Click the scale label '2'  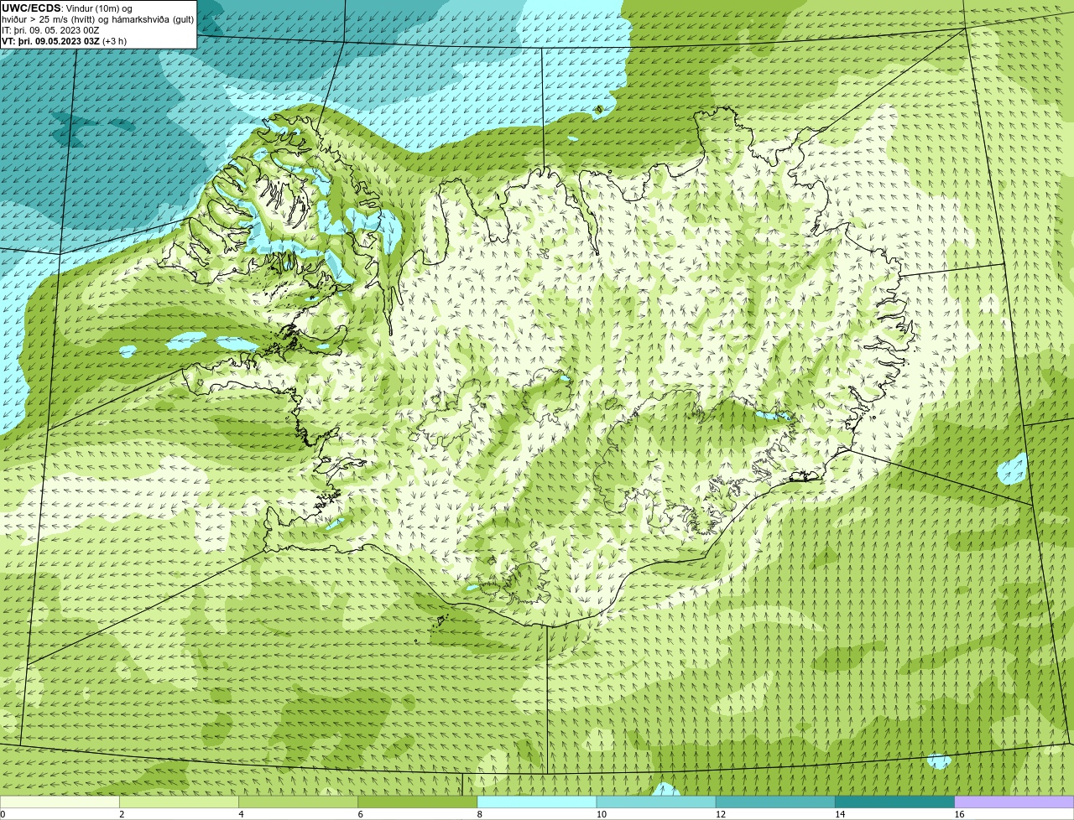point(122,814)
